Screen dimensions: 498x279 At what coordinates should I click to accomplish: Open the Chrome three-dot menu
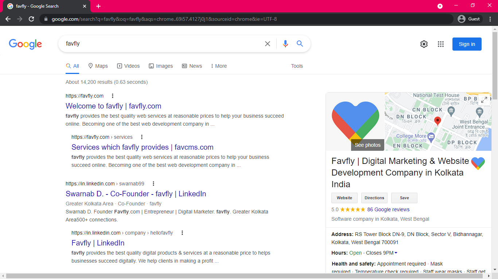coord(490,19)
